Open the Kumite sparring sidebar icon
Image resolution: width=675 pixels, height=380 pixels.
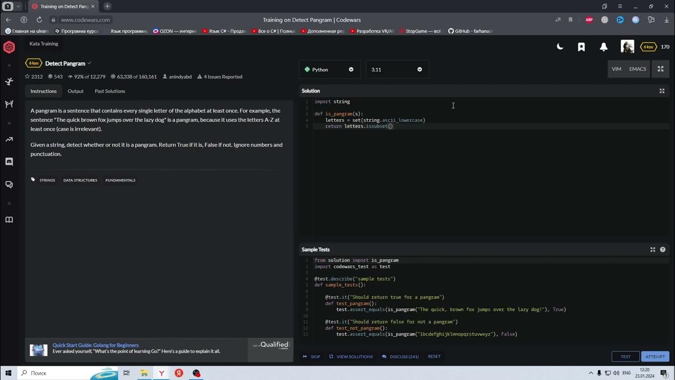pos(9,104)
